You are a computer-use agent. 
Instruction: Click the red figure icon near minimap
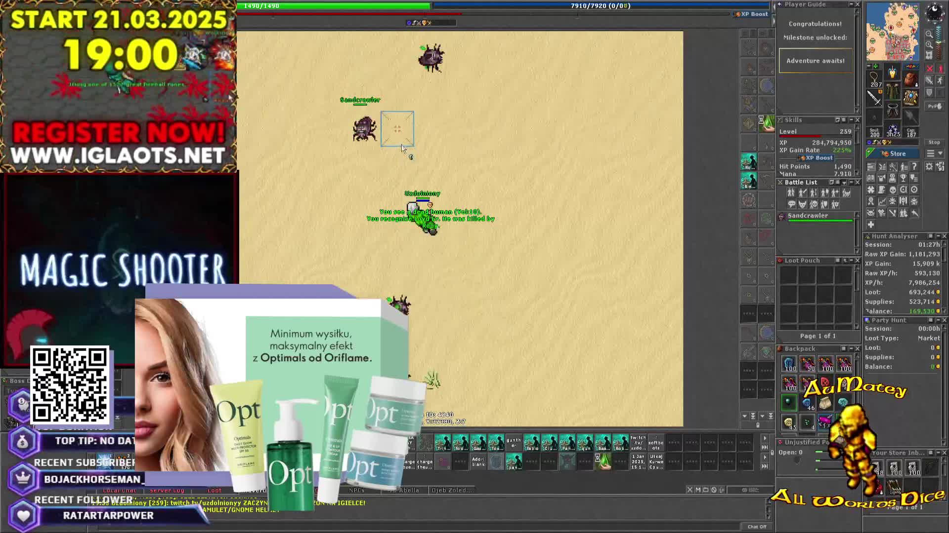coord(940,69)
